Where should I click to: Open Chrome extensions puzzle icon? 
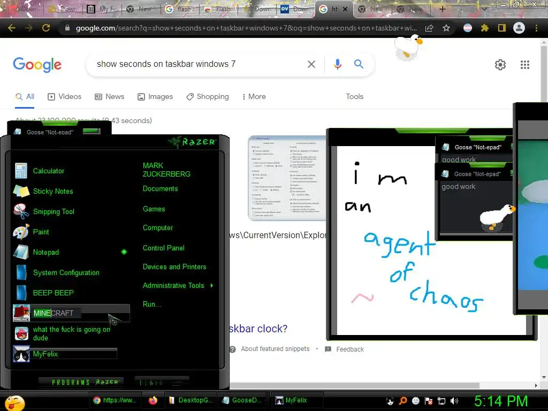tap(484, 28)
